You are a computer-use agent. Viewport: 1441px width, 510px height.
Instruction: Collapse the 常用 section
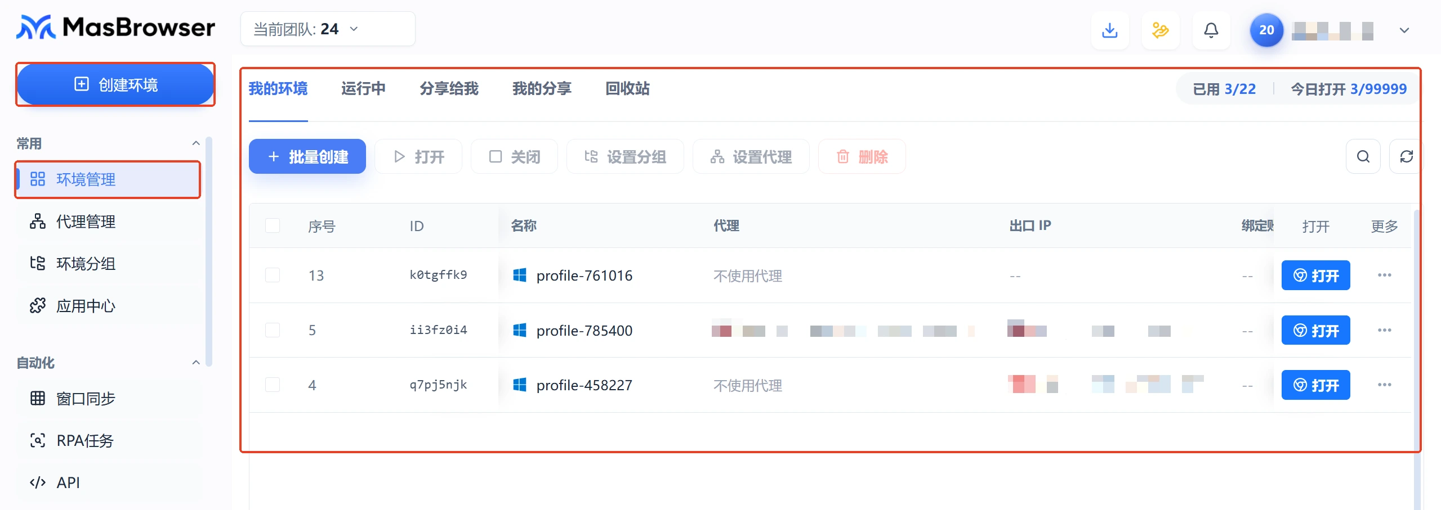tap(196, 143)
